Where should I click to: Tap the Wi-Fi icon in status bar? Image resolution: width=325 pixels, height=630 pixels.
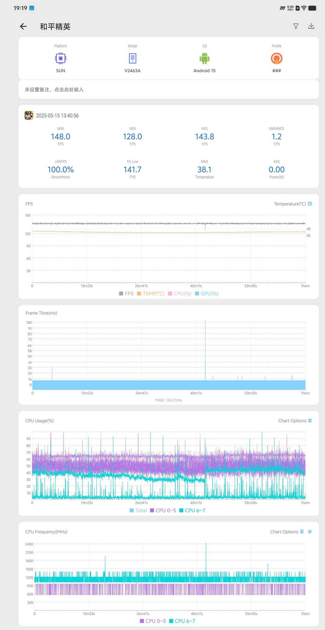(304, 8)
